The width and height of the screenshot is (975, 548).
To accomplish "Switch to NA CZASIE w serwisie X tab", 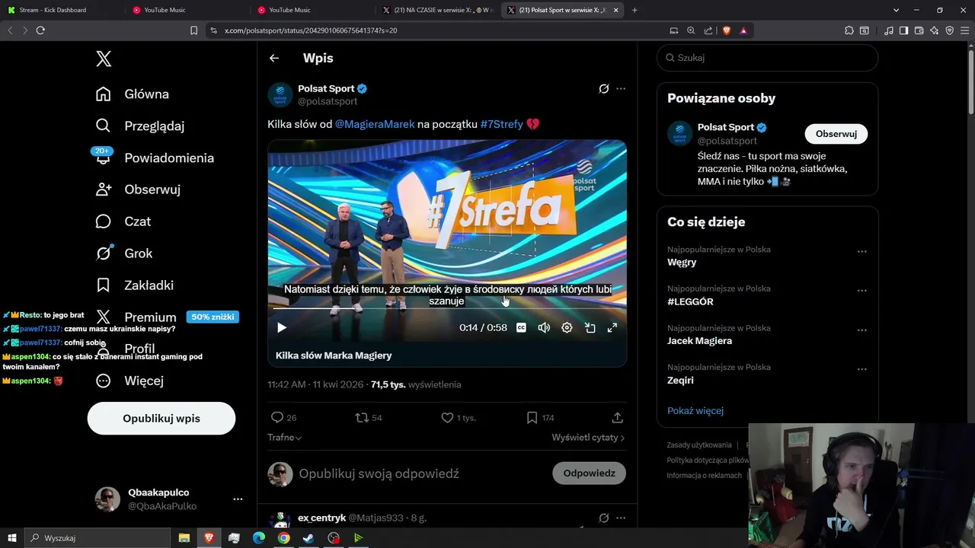I will coord(438,10).
